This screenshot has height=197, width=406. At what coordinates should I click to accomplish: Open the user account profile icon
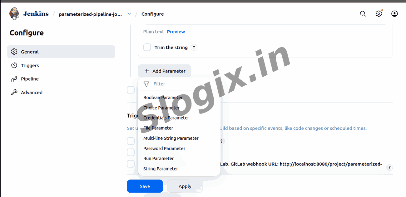point(394,14)
